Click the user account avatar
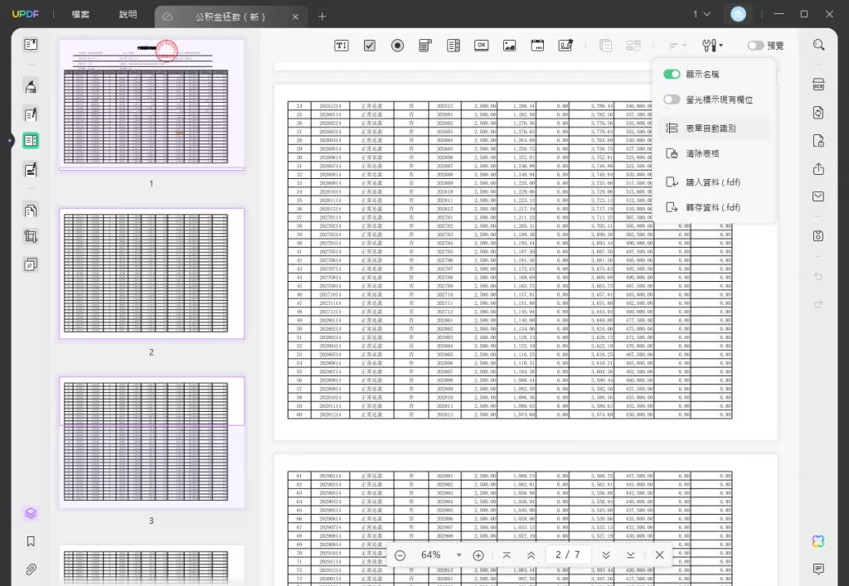 [x=738, y=14]
